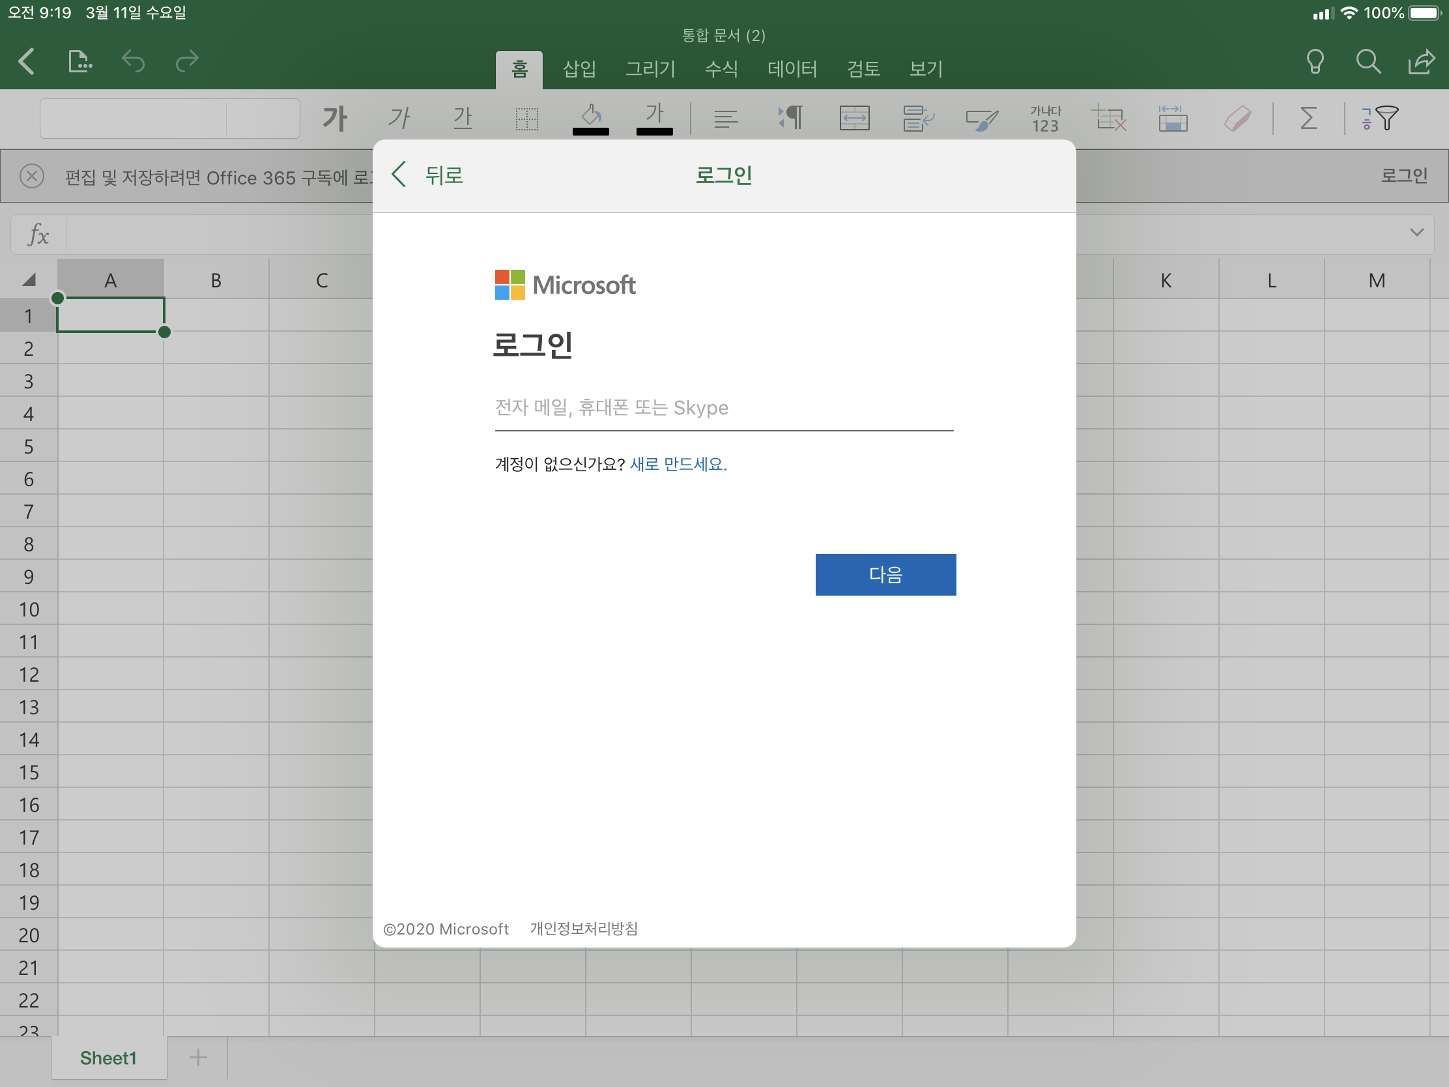
Task: Tap the merge cells icon
Action: pyautogui.click(x=854, y=119)
